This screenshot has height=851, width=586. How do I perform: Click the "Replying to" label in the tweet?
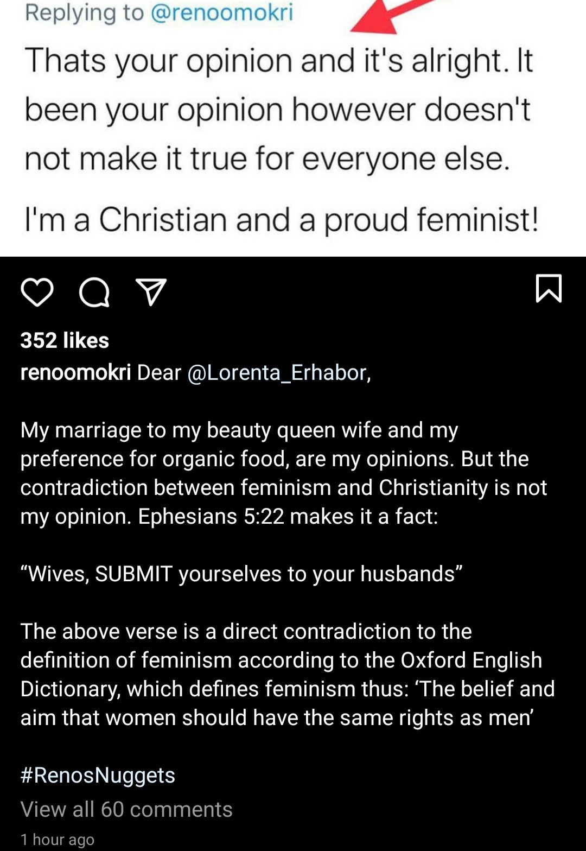tap(84, 12)
